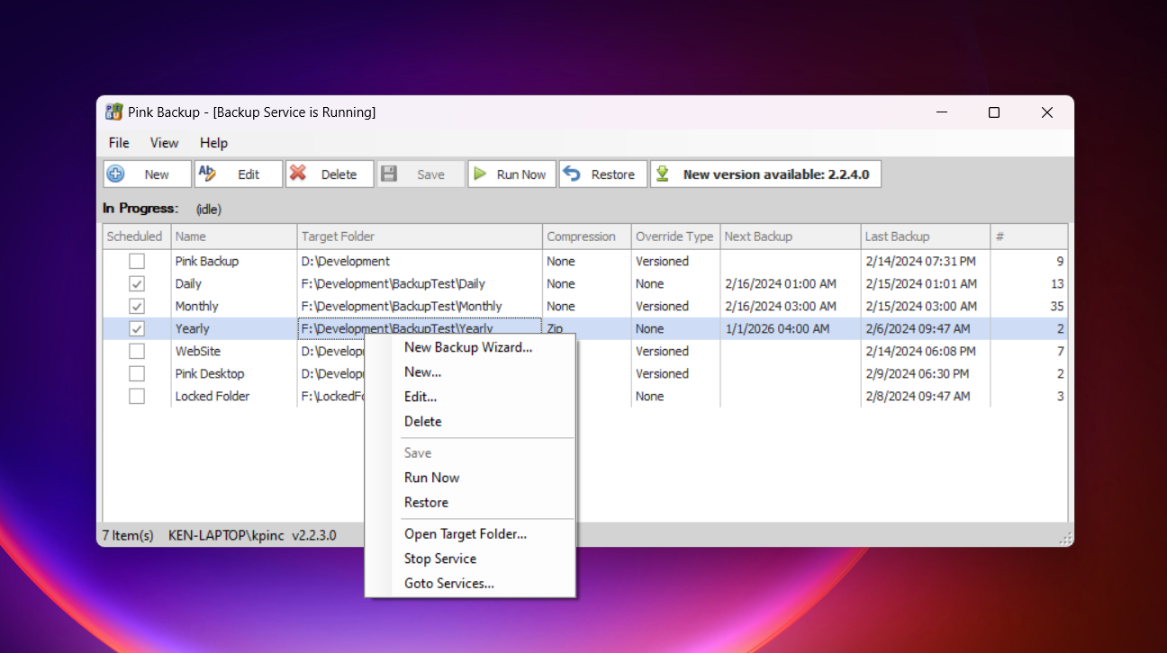This screenshot has width=1167, height=653.
Task: Click the Pink Backup app title icon
Action: (x=113, y=112)
